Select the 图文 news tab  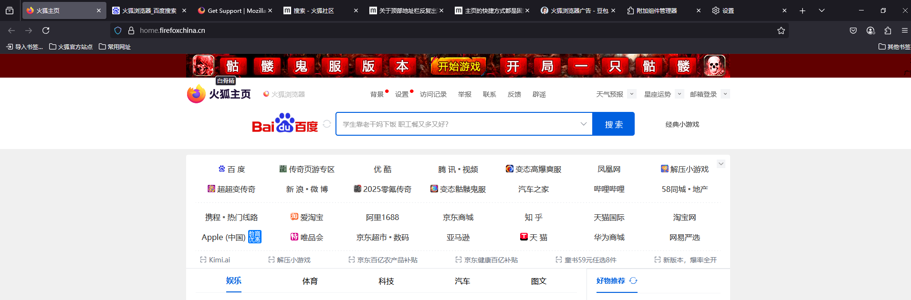[539, 281]
